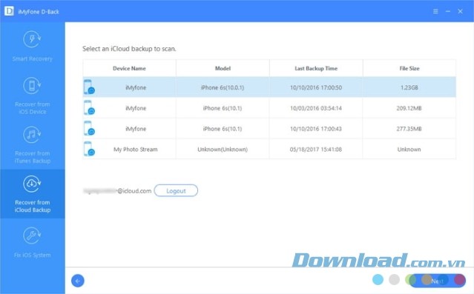Open the hamburger menu in title bar
Screen dimensions: 474x294
click(435, 11)
